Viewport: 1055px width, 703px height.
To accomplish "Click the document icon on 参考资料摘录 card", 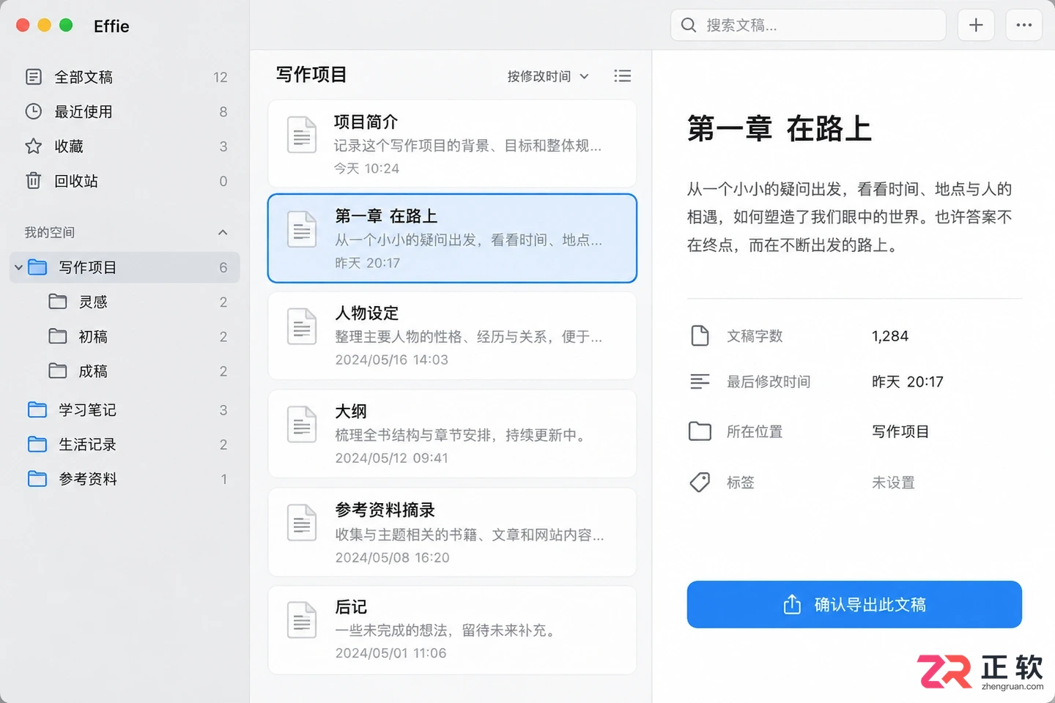I will tap(302, 523).
